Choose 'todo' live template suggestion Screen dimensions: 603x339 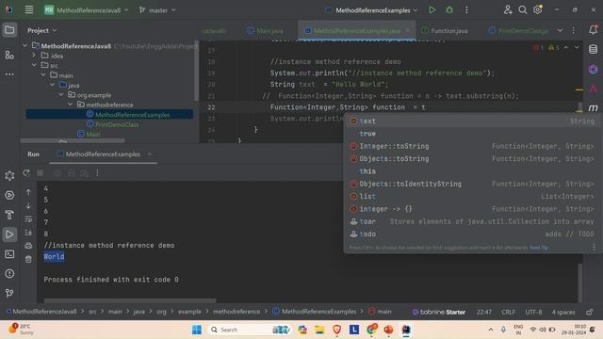[474, 234]
